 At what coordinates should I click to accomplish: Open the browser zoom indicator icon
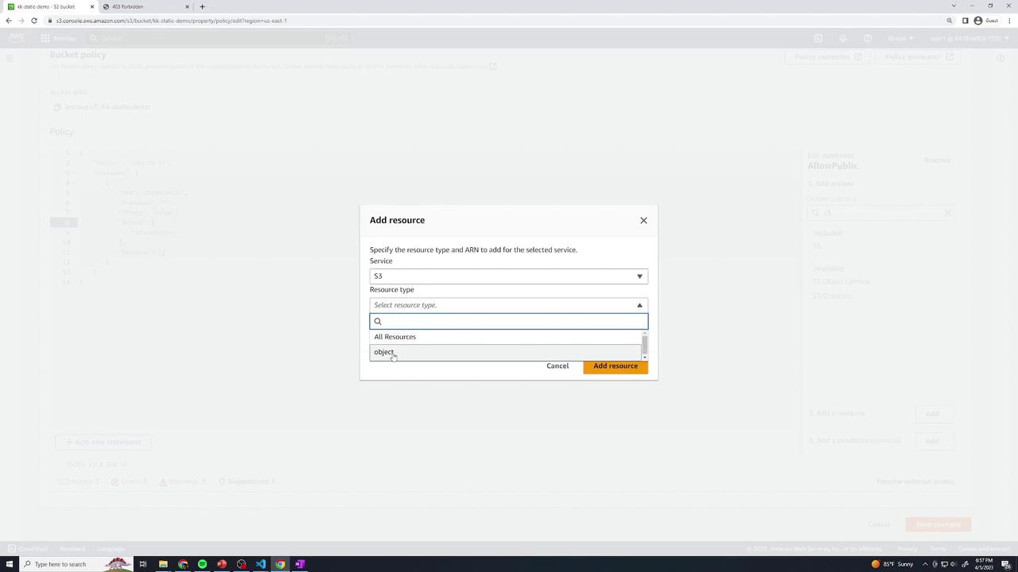(950, 21)
